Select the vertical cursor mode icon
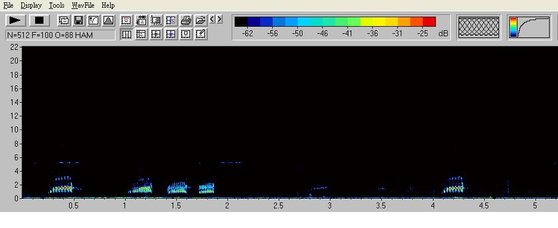The height and width of the screenshot is (228, 558). pyautogui.click(x=126, y=34)
